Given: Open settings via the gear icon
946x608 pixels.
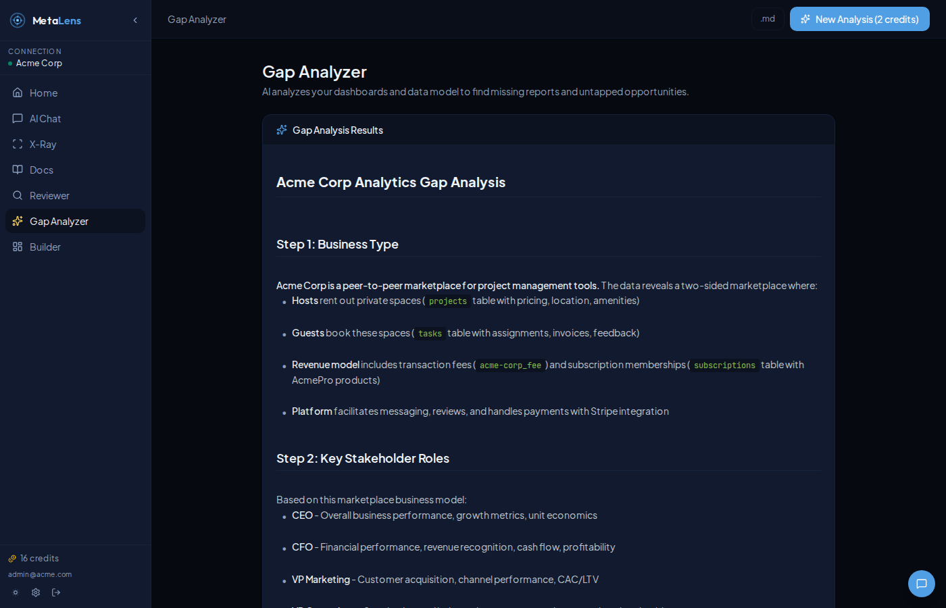Looking at the screenshot, I should coord(35,592).
